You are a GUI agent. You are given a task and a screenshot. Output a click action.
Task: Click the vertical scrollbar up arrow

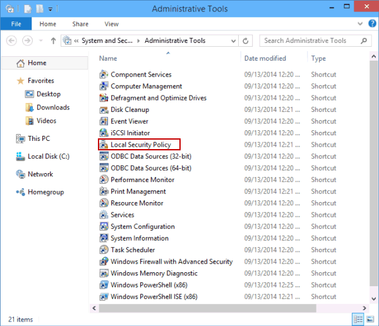coord(374,57)
